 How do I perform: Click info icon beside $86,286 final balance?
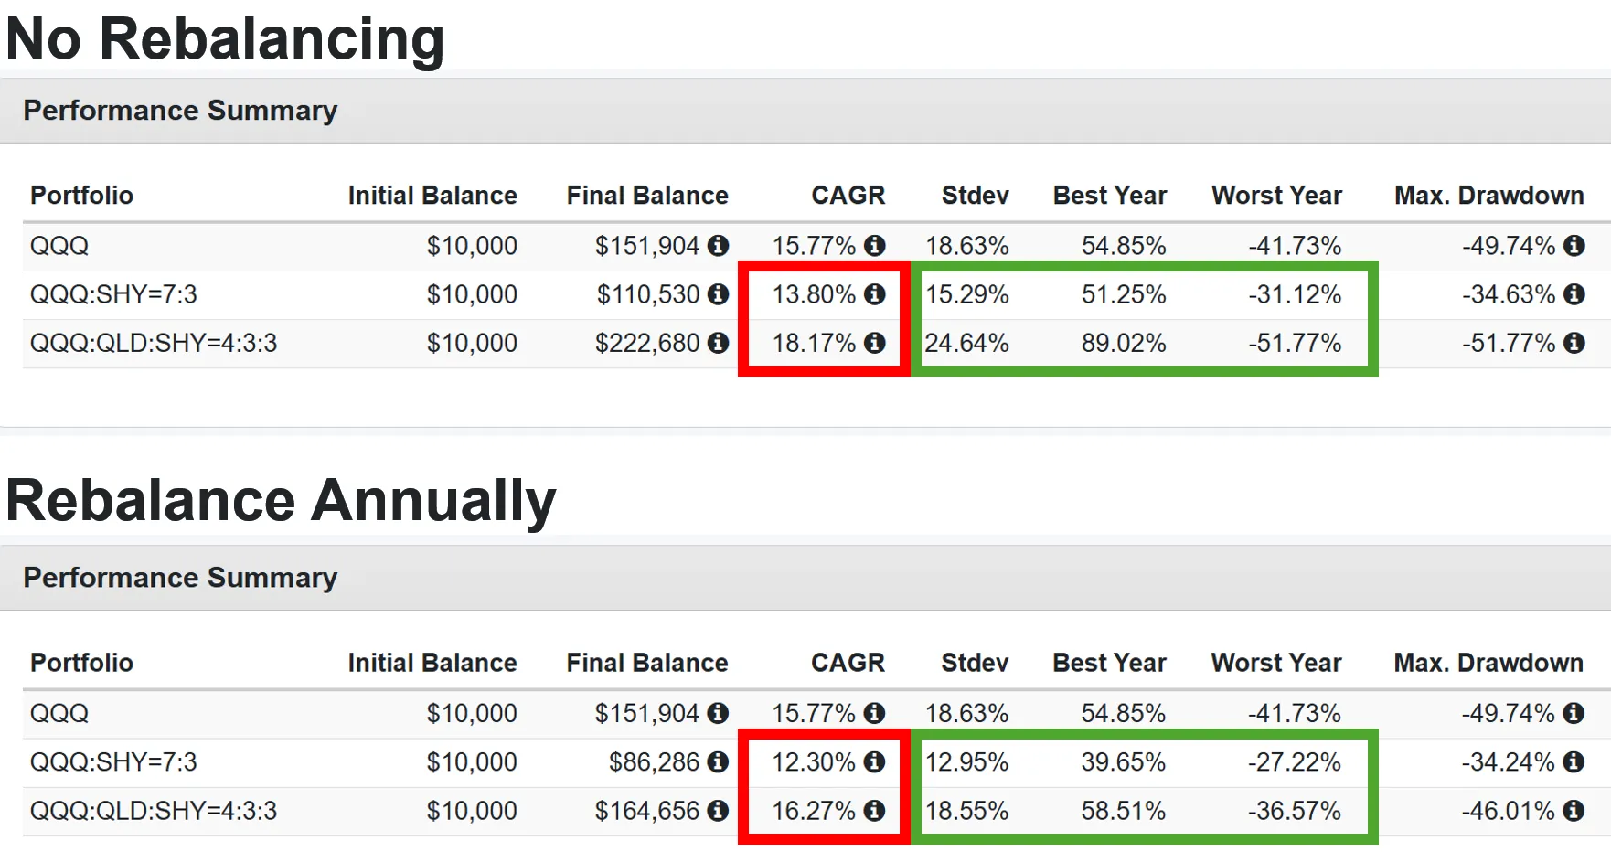click(719, 761)
